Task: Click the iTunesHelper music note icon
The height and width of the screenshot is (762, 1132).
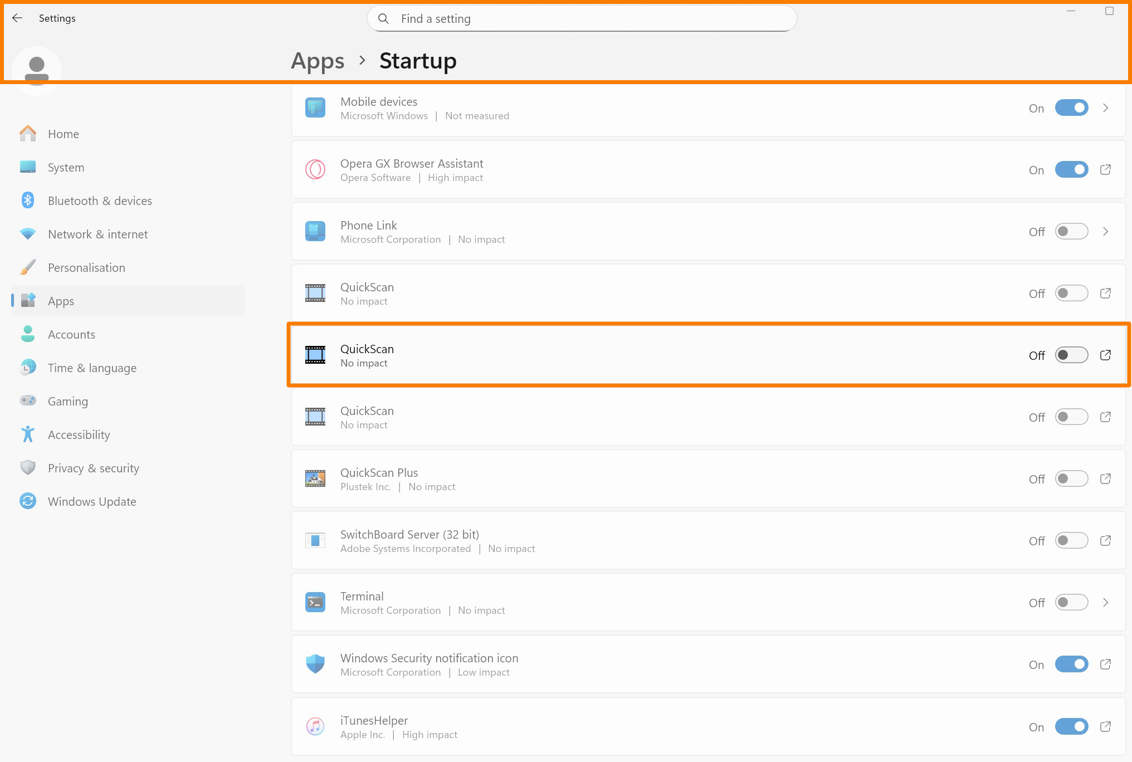Action: [315, 727]
